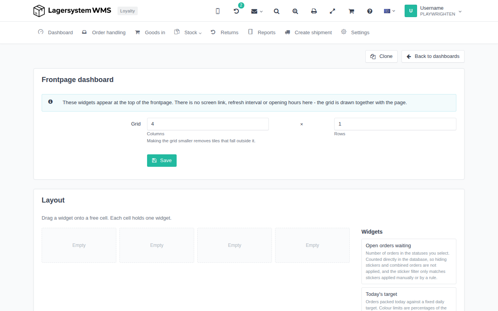Select the Today's target widget

tap(409, 299)
